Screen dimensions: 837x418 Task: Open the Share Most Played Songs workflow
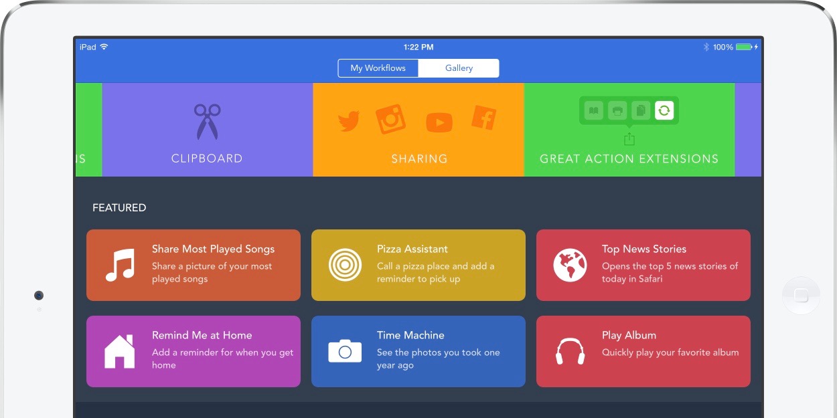(213, 249)
